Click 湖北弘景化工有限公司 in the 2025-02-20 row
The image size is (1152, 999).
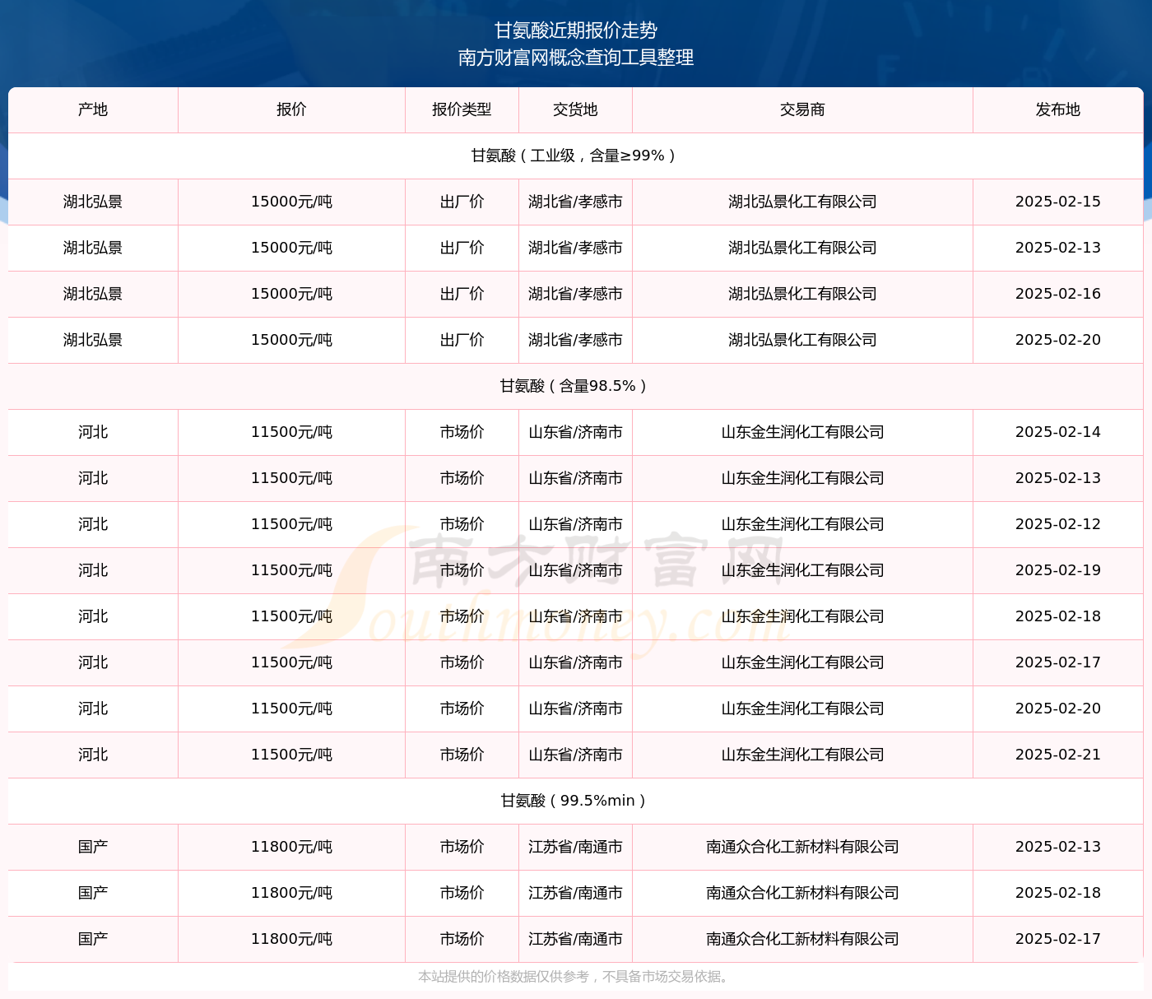(802, 340)
